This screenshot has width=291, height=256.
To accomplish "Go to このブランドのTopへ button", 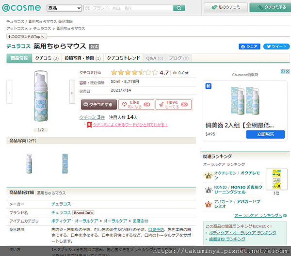I will [x=27, y=36].
